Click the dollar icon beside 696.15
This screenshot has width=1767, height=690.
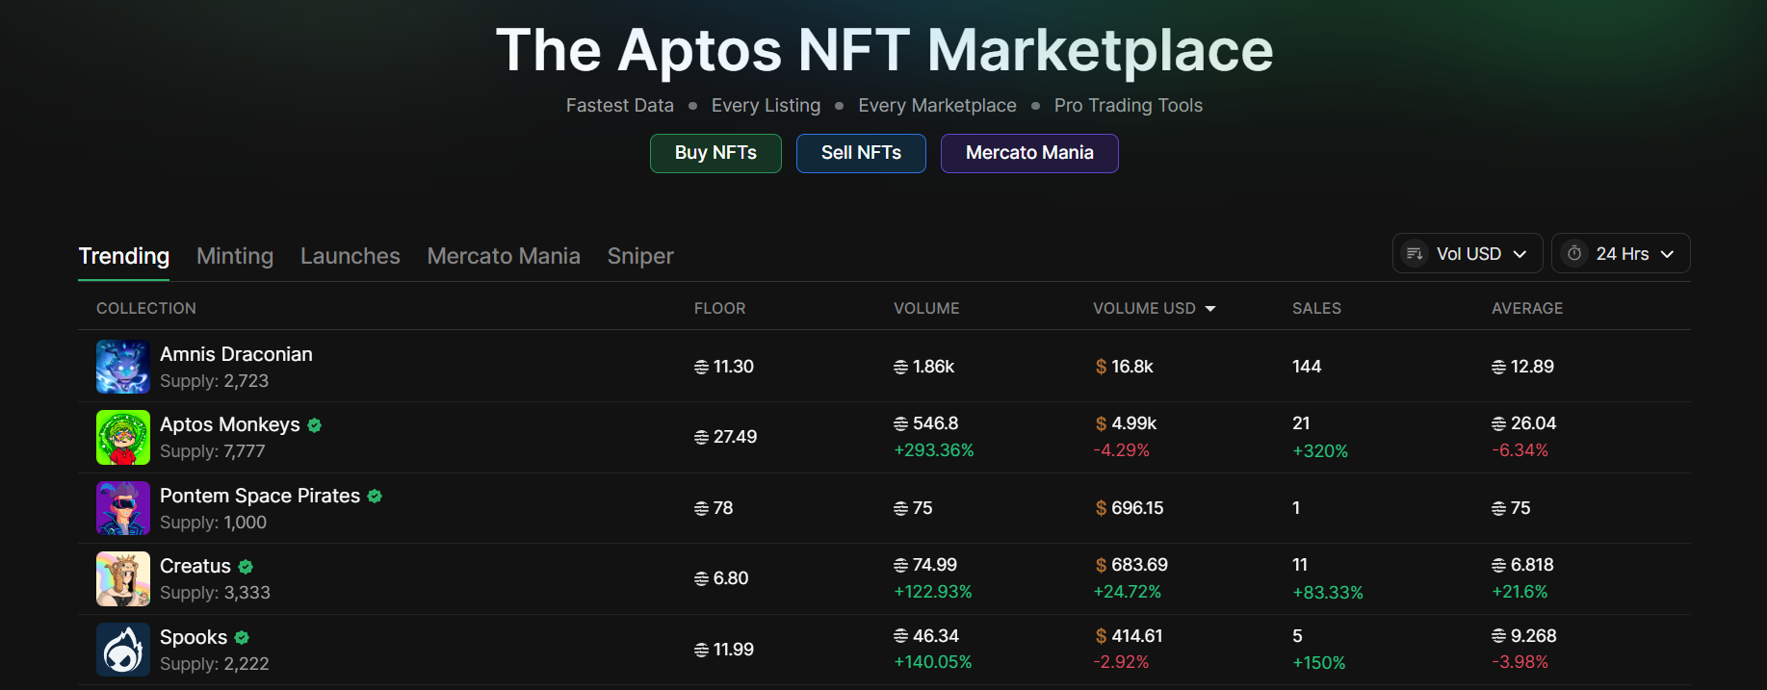[x=1101, y=508]
